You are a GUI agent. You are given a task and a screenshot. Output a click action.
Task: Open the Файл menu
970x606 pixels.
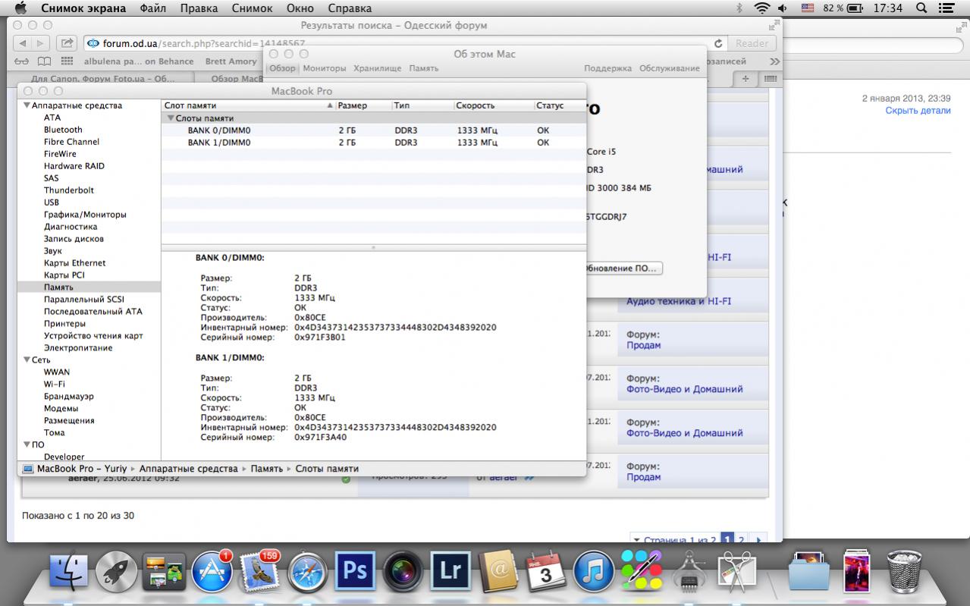click(x=154, y=8)
